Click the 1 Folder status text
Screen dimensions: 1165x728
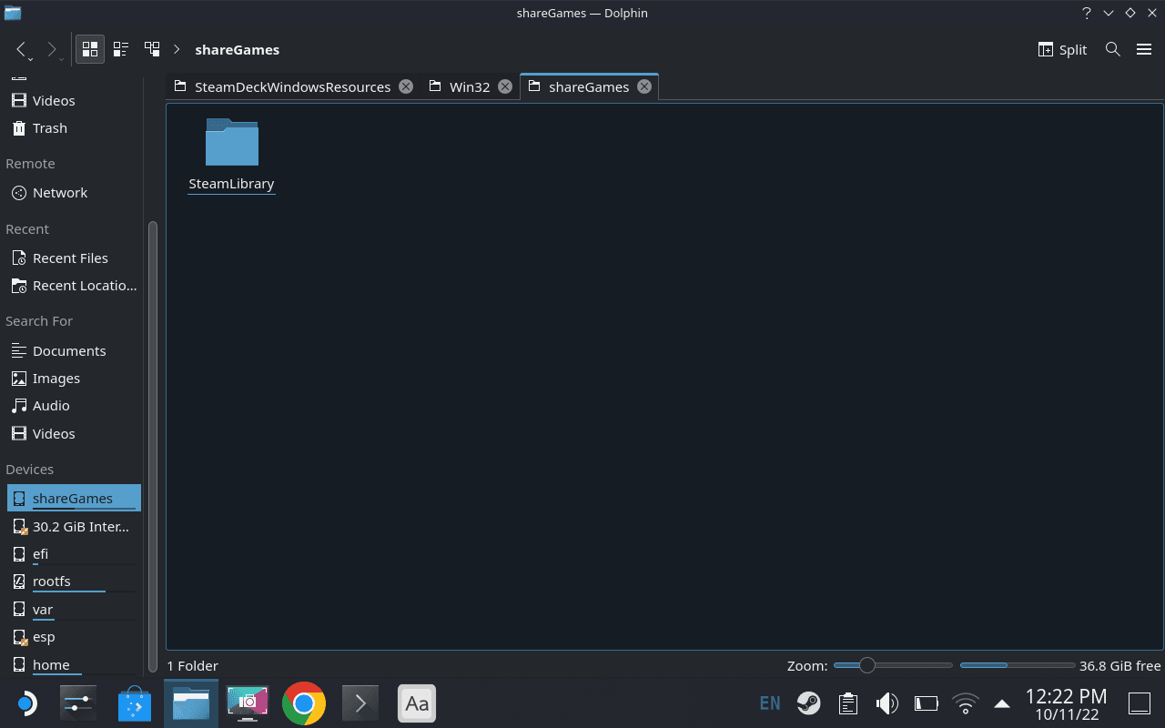tap(192, 666)
